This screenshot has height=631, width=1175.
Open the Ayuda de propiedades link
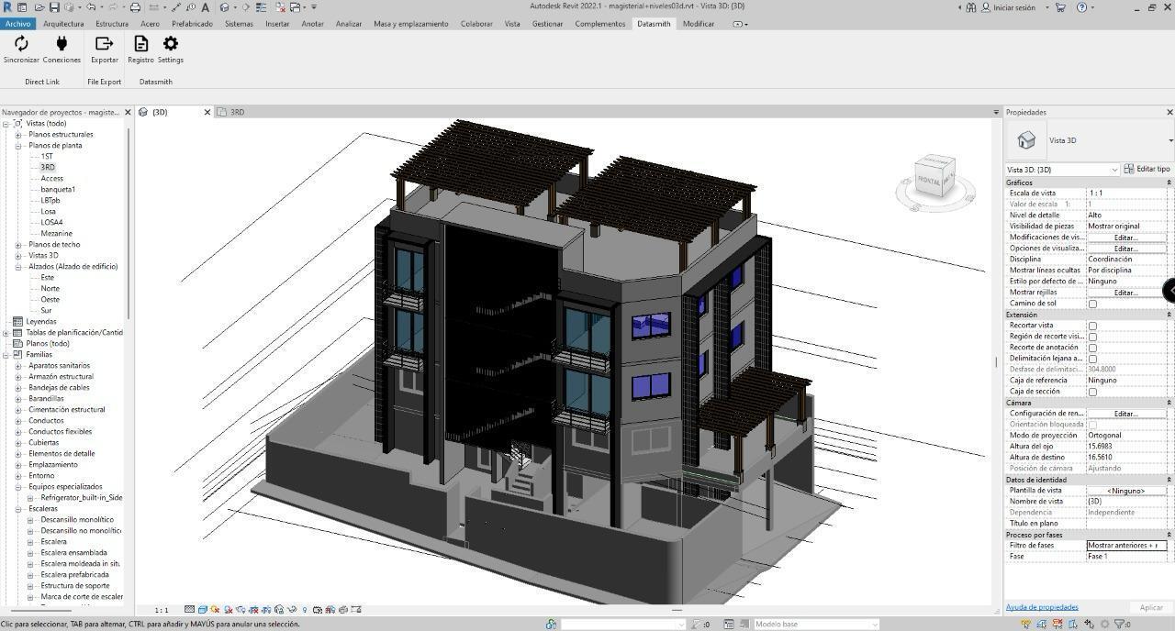(1042, 607)
